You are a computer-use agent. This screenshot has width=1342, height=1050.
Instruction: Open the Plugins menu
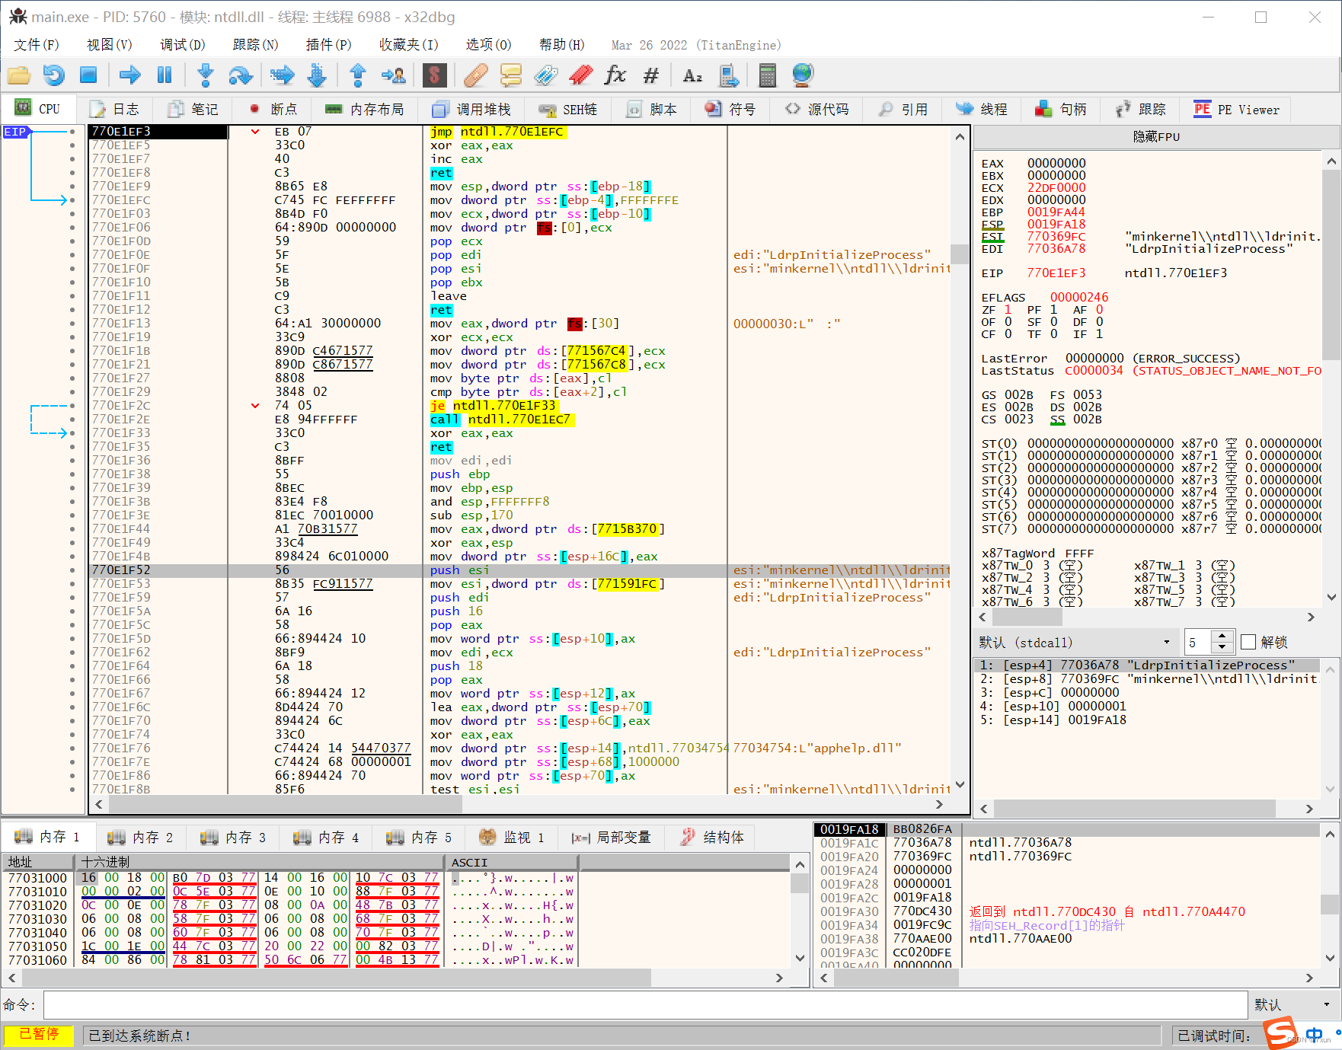328,45
